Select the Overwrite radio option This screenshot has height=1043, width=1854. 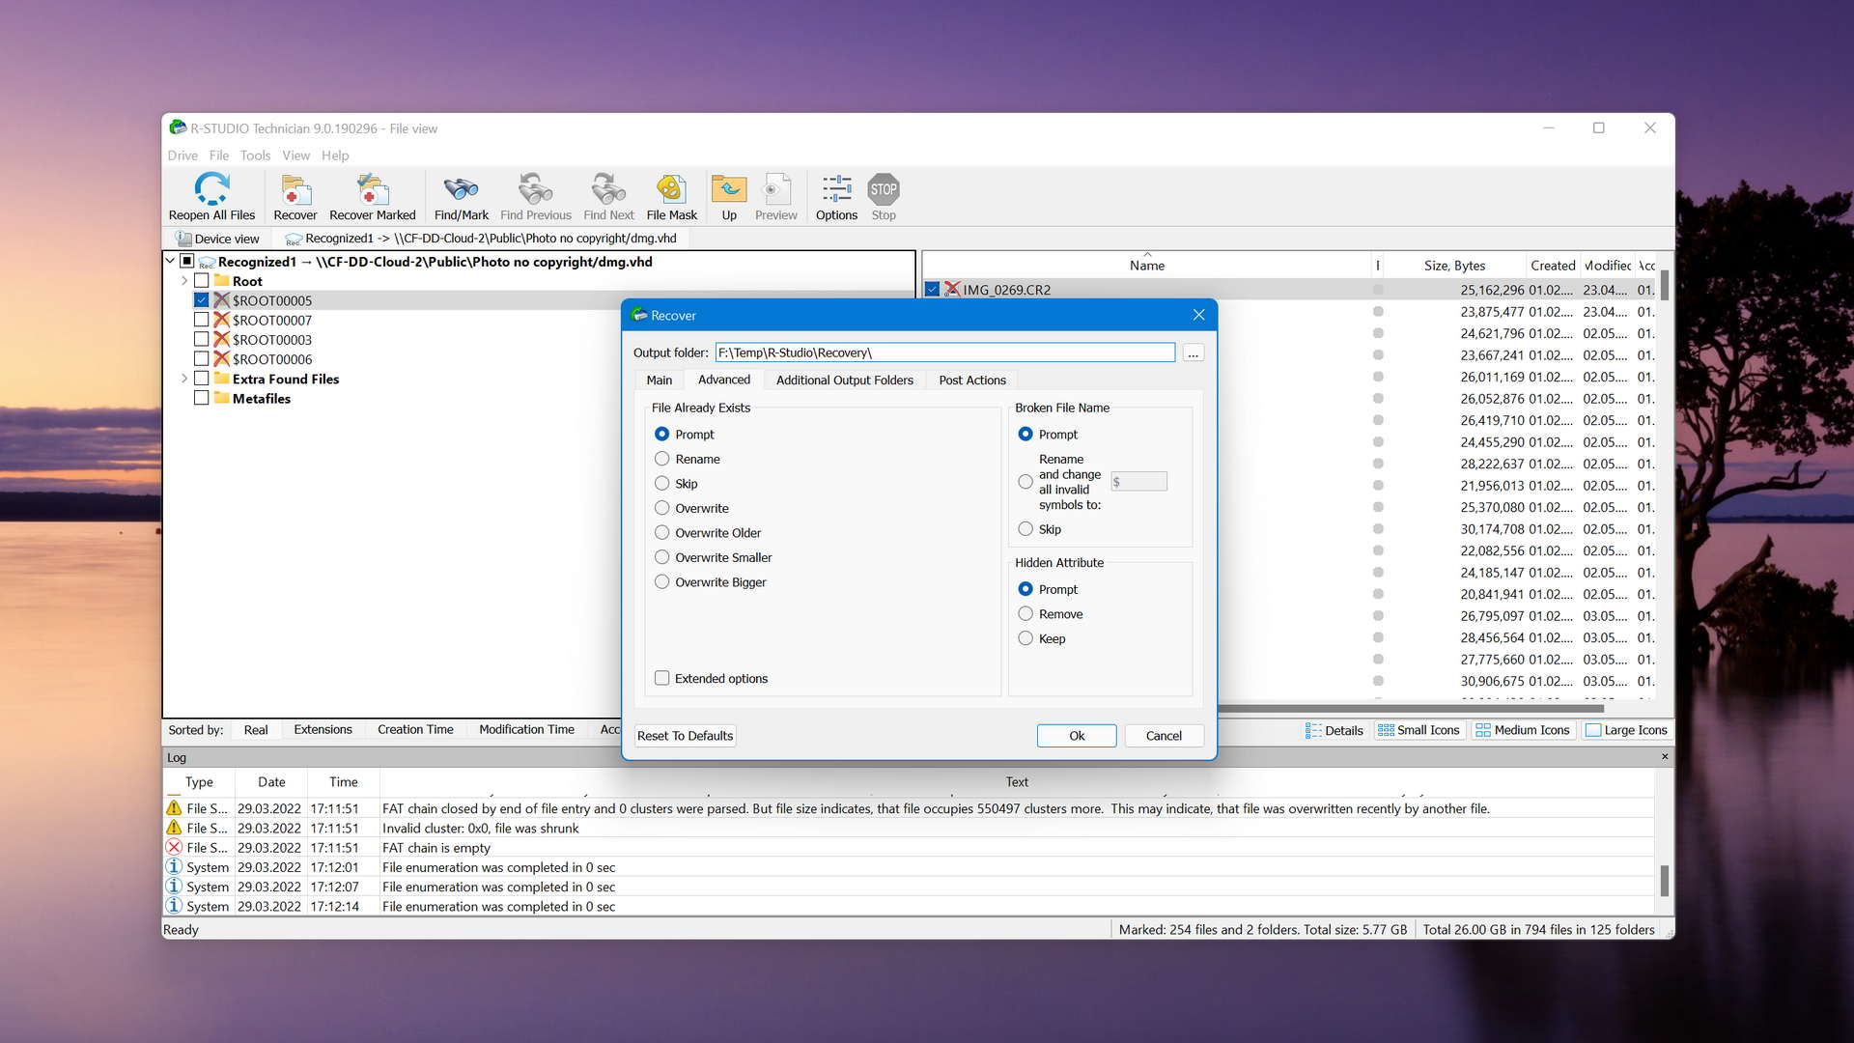coord(661,508)
